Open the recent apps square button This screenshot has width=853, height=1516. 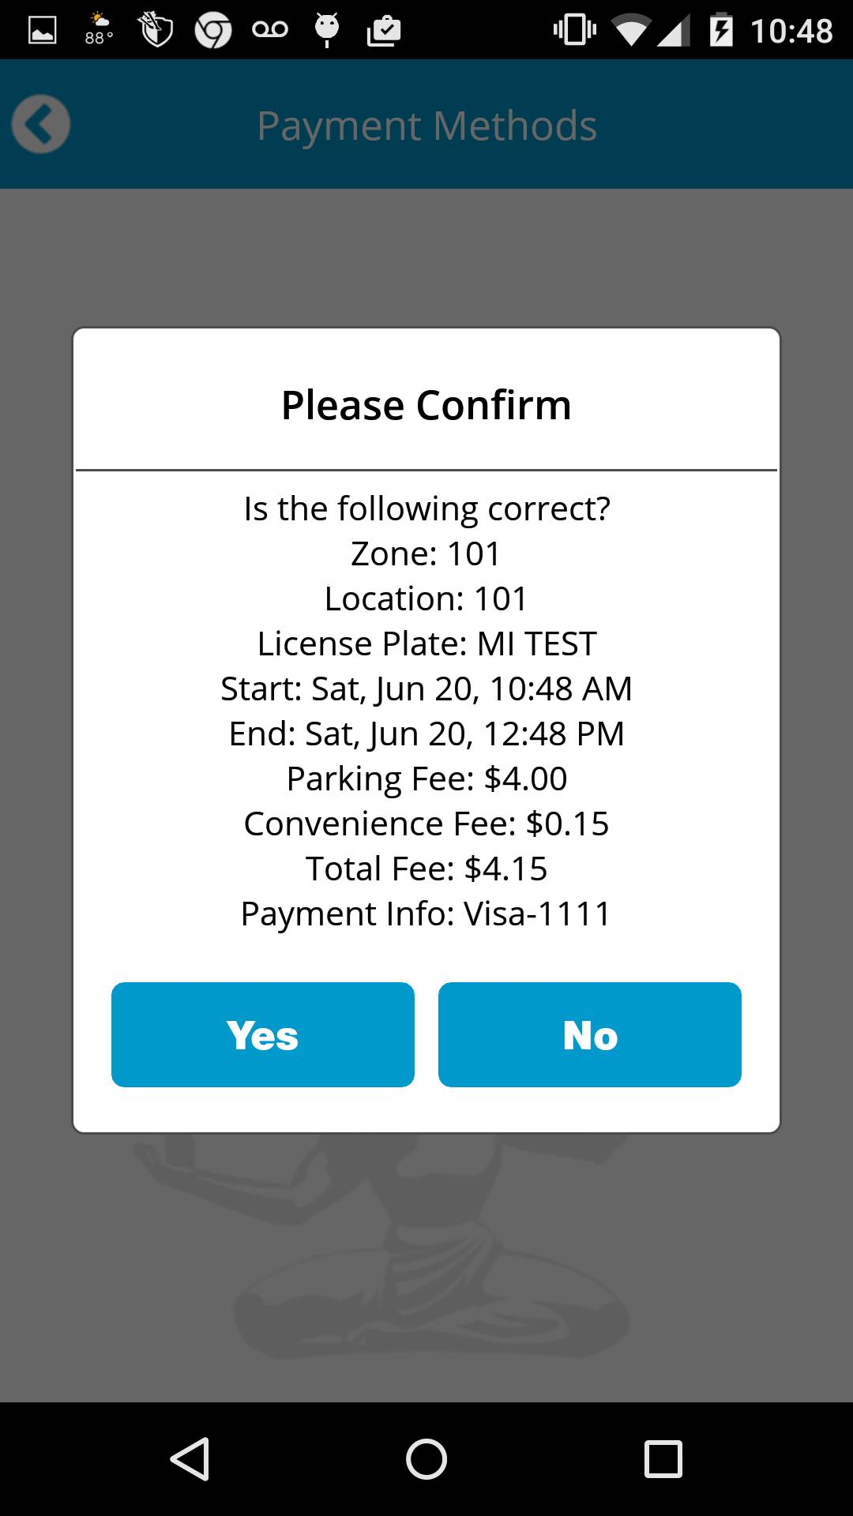663,1458
